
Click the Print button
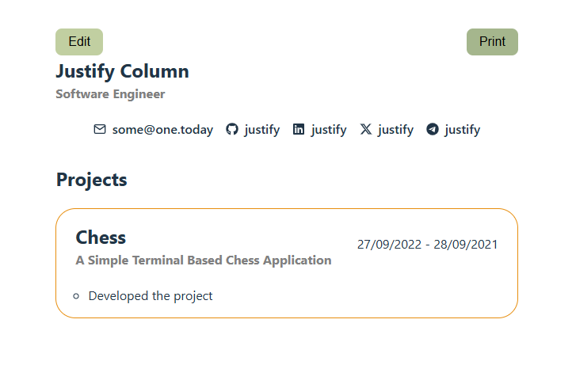(x=492, y=42)
